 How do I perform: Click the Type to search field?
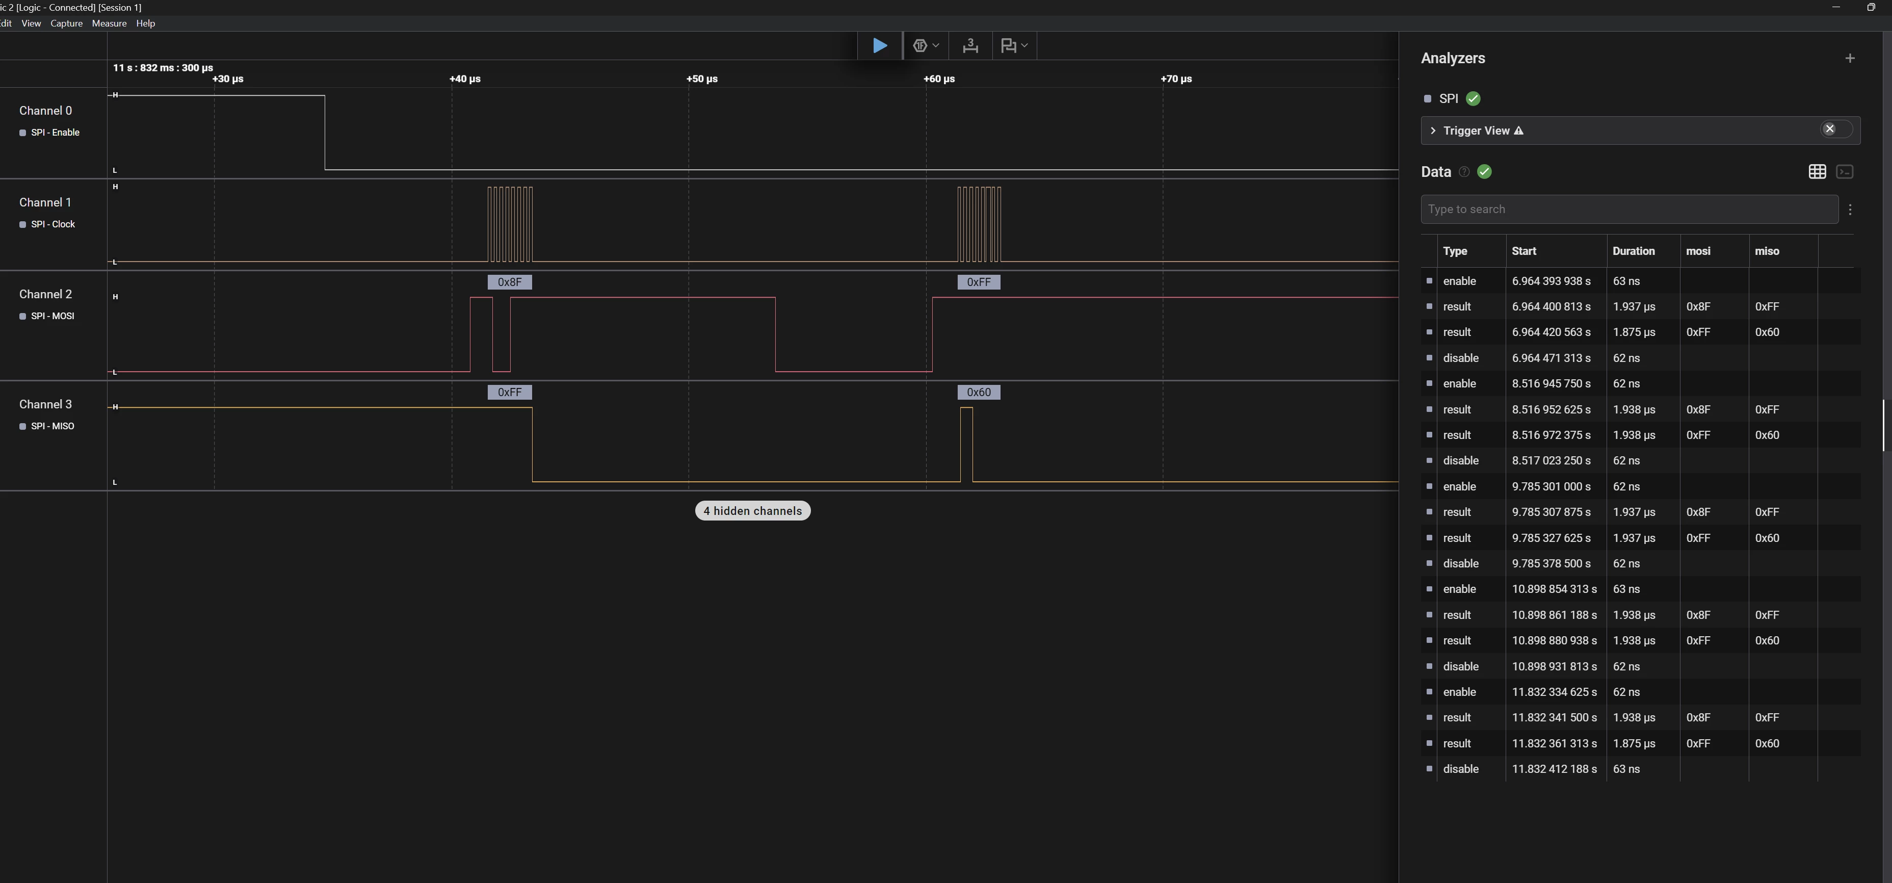[1629, 210]
